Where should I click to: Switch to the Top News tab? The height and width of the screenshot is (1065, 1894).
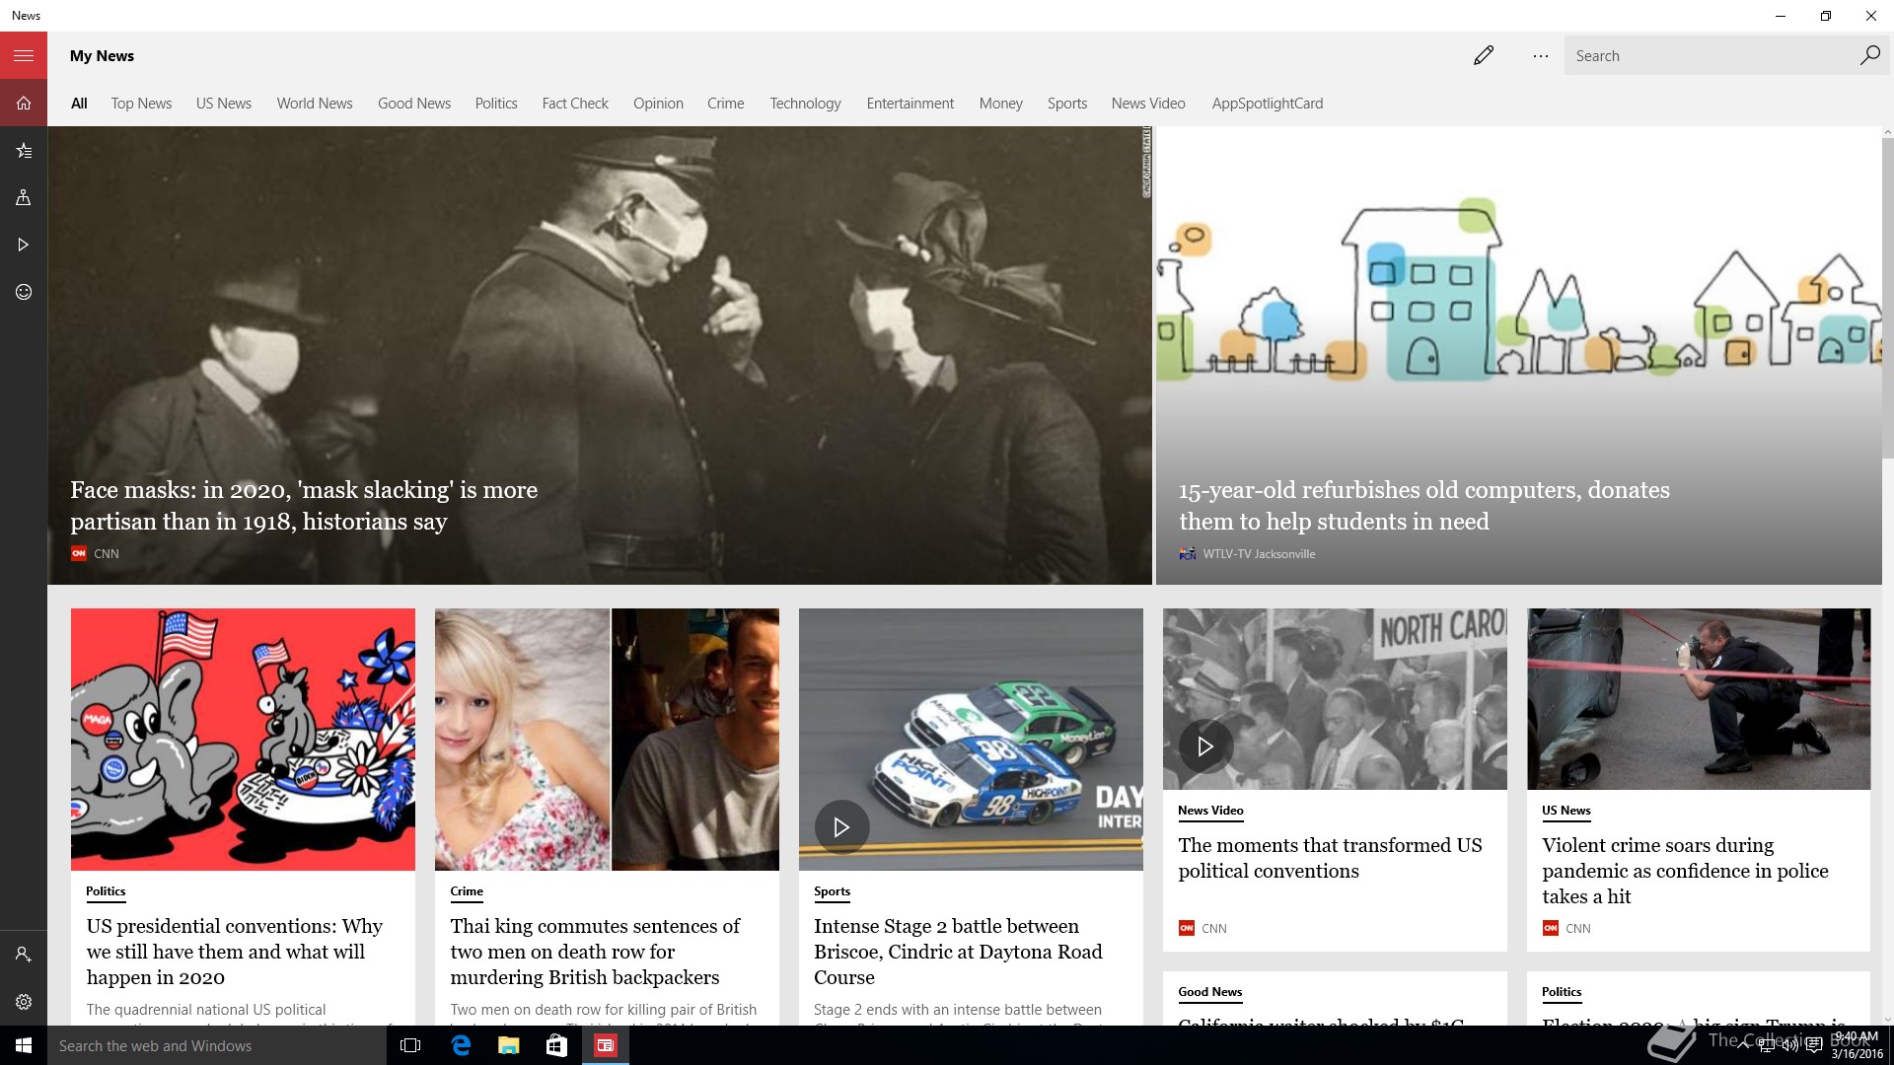[141, 104]
